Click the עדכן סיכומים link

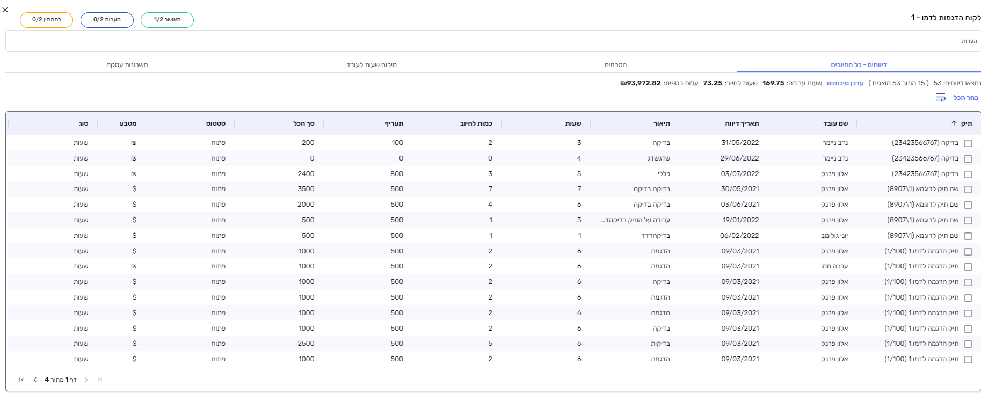[845, 83]
